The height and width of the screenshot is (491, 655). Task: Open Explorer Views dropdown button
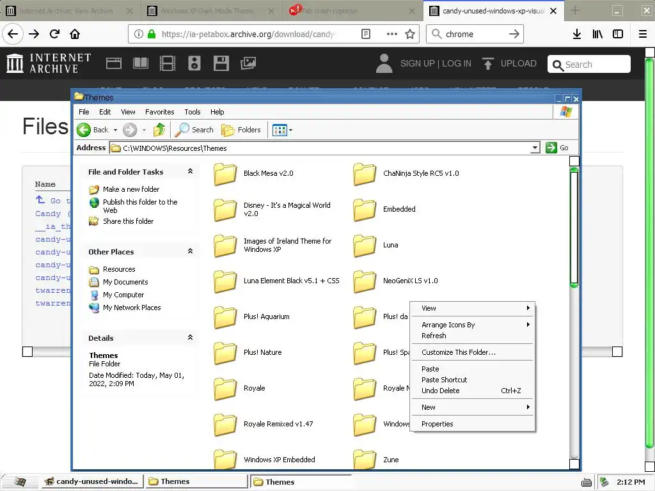[x=282, y=130]
